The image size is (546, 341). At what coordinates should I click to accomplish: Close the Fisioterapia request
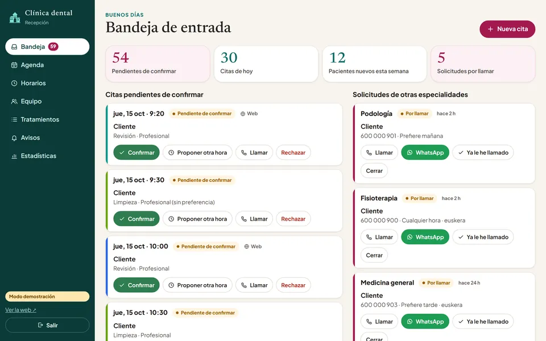[374, 255]
